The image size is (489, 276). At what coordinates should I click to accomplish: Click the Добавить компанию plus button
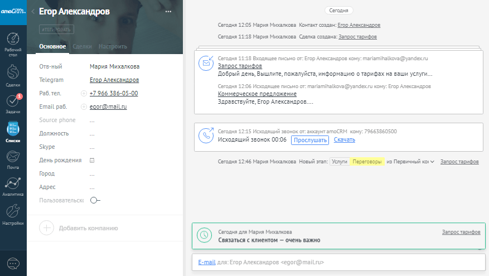(47, 227)
